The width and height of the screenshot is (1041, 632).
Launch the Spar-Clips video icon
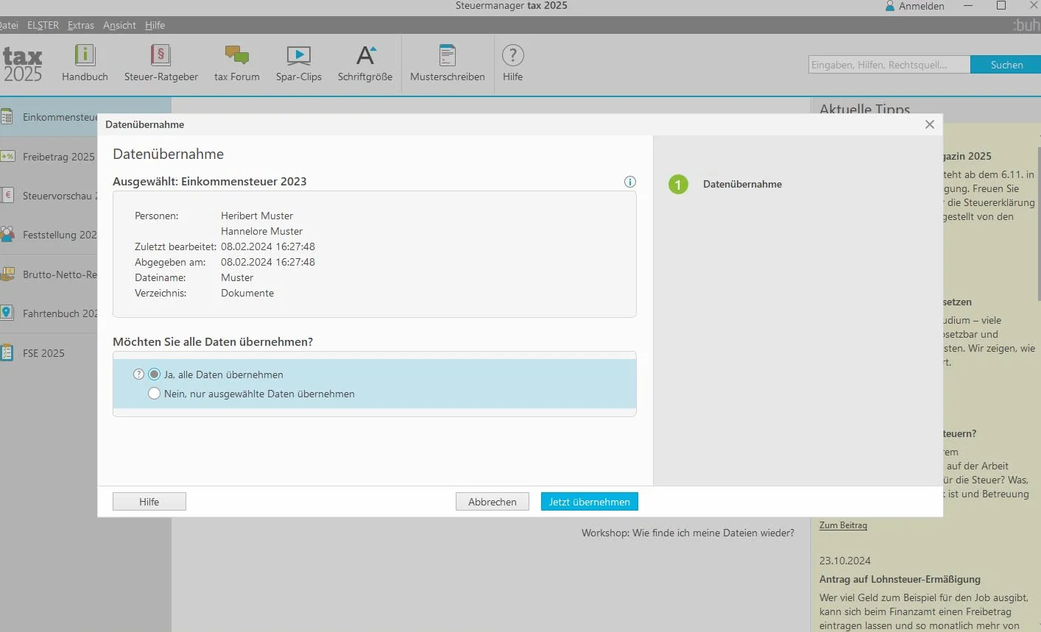(x=298, y=55)
